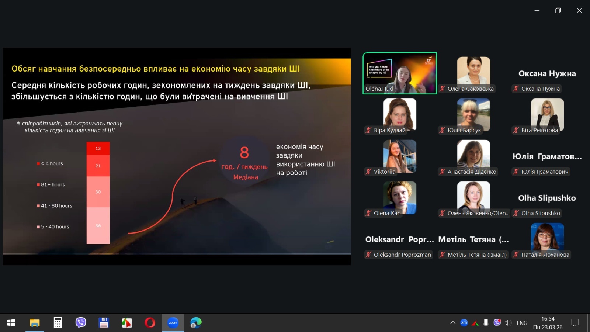590x332 pixels.
Task: Open the system volume control
Action: [x=508, y=323]
